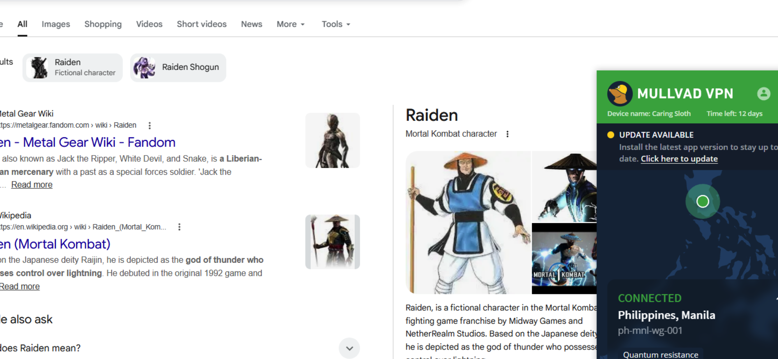This screenshot has width=778, height=359.
Task: Click the green connected location marker on map
Action: click(703, 201)
